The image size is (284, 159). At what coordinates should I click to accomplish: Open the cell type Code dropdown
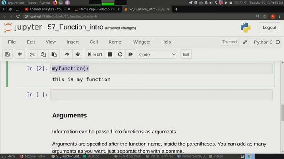[x=157, y=54]
